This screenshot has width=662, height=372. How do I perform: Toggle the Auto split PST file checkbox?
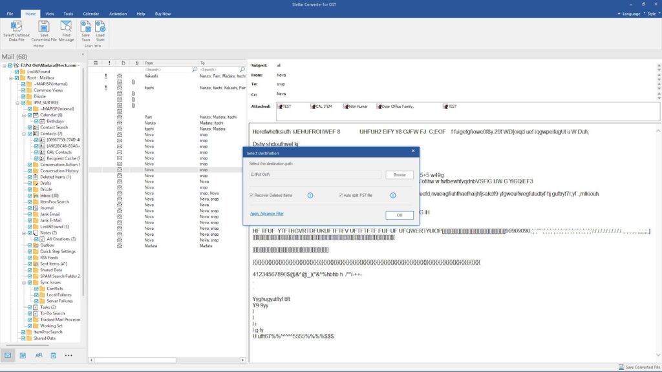coord(341,195)
